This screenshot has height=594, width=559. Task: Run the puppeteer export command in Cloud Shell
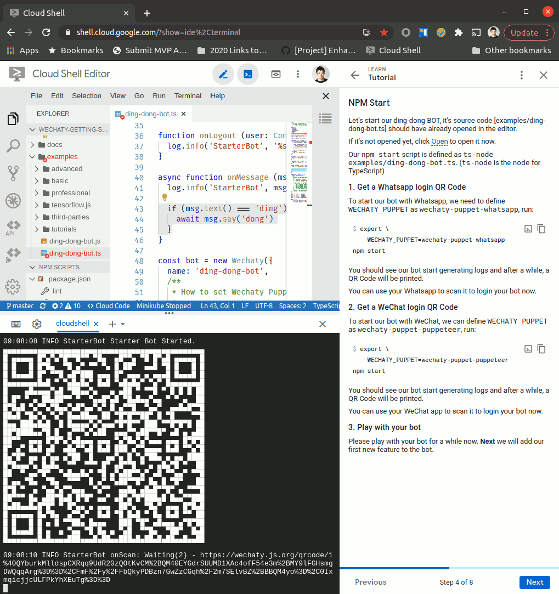click(x=528, y=349)
